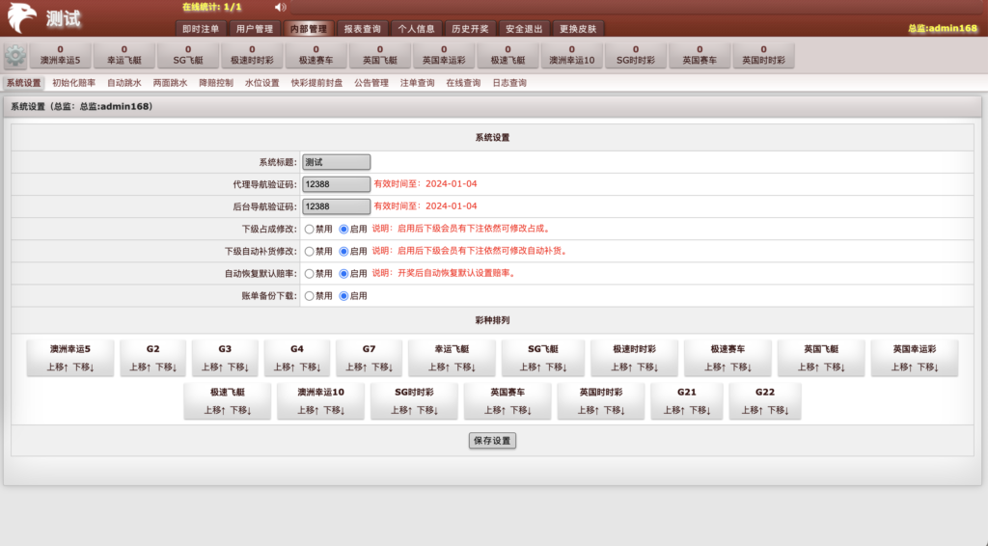Screen dimensions: 988x546
Task: Select 禁用 for 账单备份下载
Action: click(x=310, y=296)
